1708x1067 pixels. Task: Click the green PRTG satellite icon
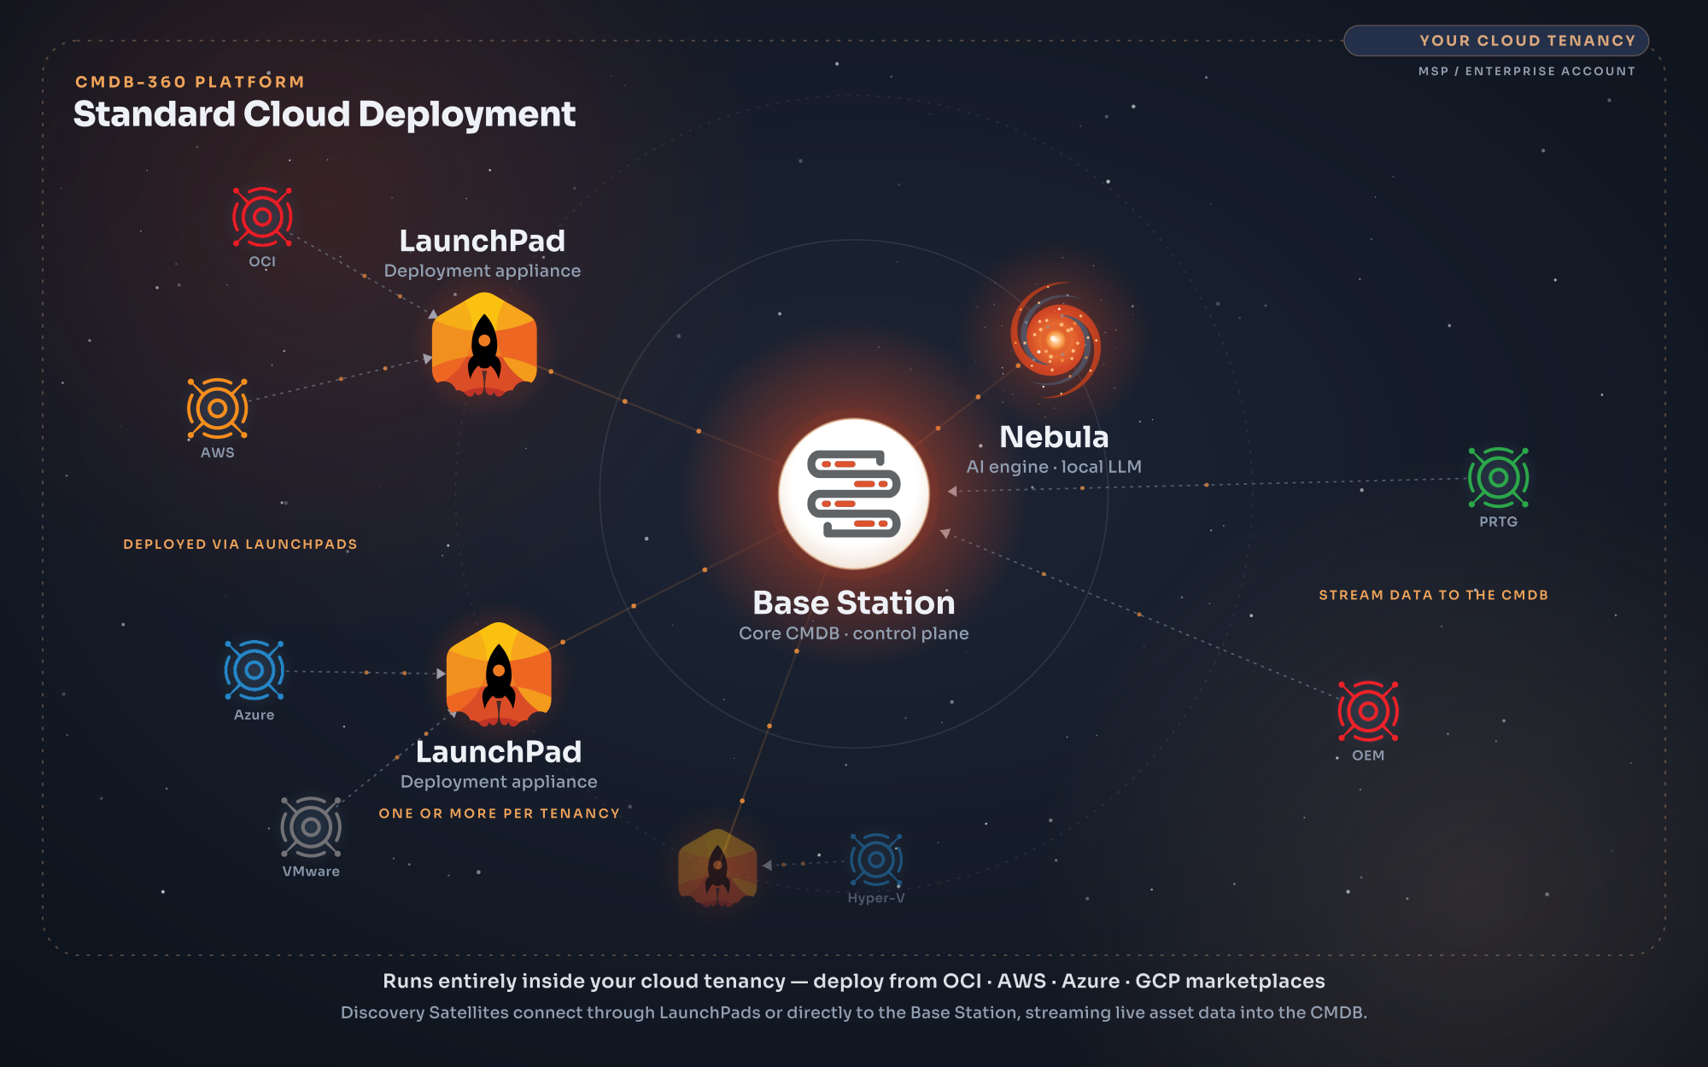coord(1498,477)
